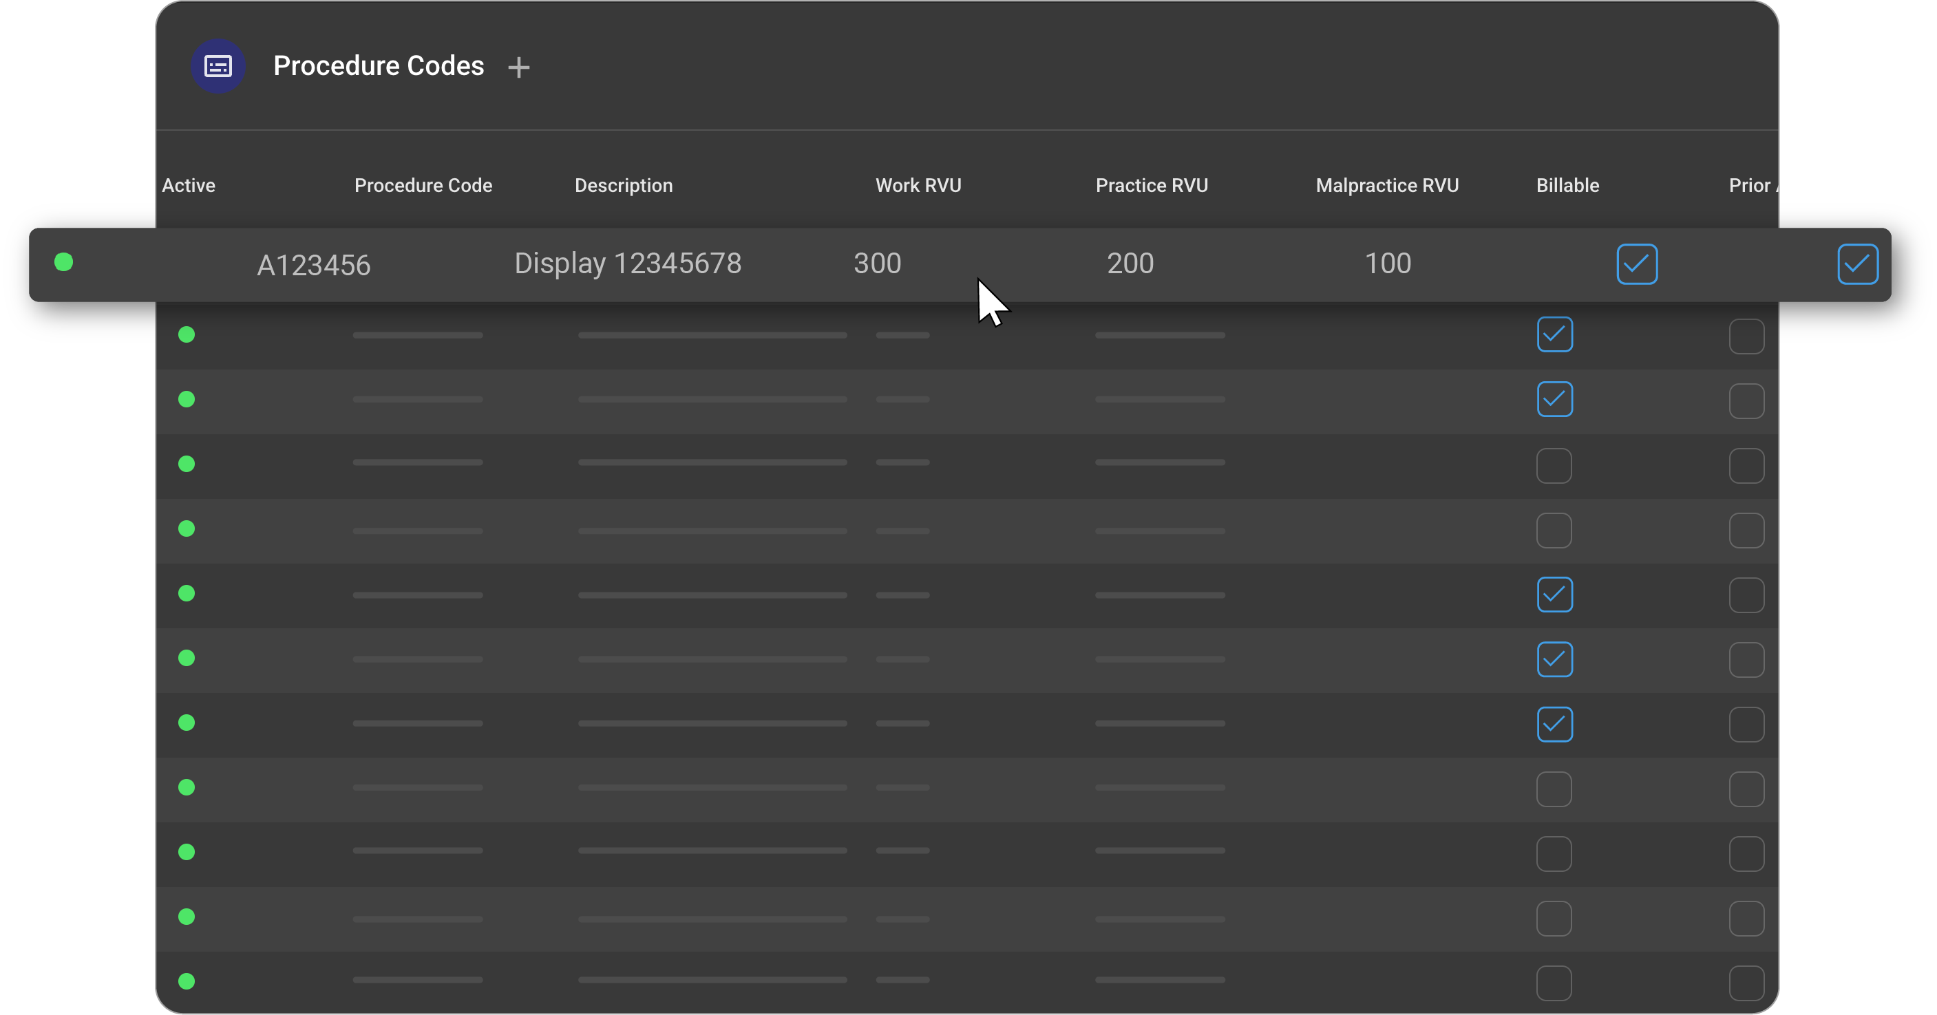Sort by the Procedure Code column header

pos(423,186)
